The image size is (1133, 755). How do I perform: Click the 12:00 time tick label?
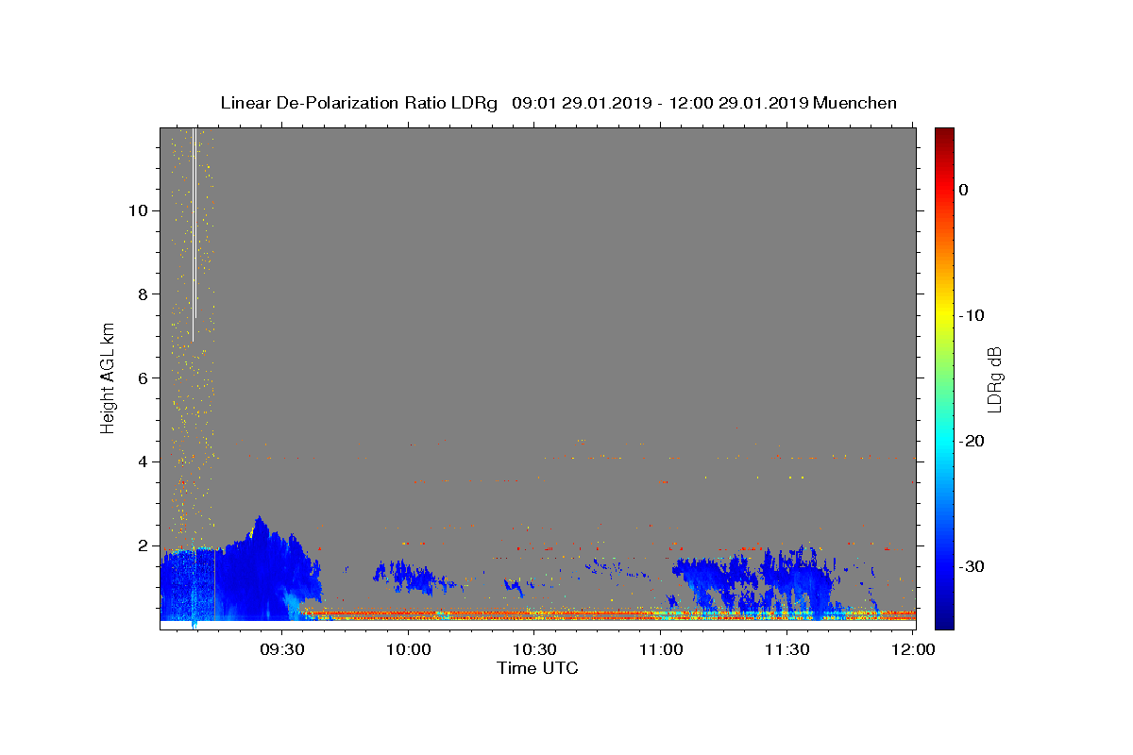[x=913, y=649]
